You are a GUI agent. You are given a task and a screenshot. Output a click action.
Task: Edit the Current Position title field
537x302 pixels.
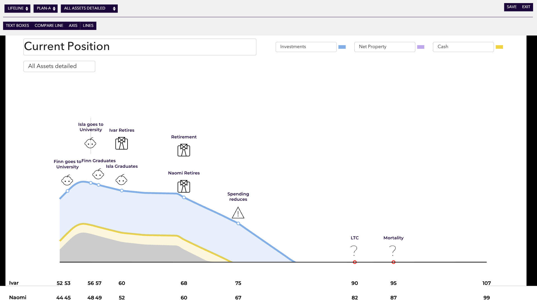pyautogui.click(x=140, y=47)
